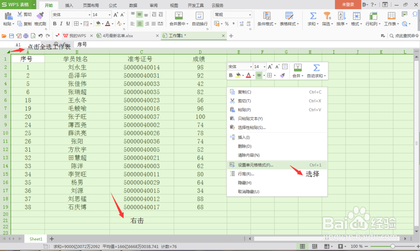
Task: Expand the WPS 表格 application menu arrow
Action: pyautogui.click(x=34, y=5)
